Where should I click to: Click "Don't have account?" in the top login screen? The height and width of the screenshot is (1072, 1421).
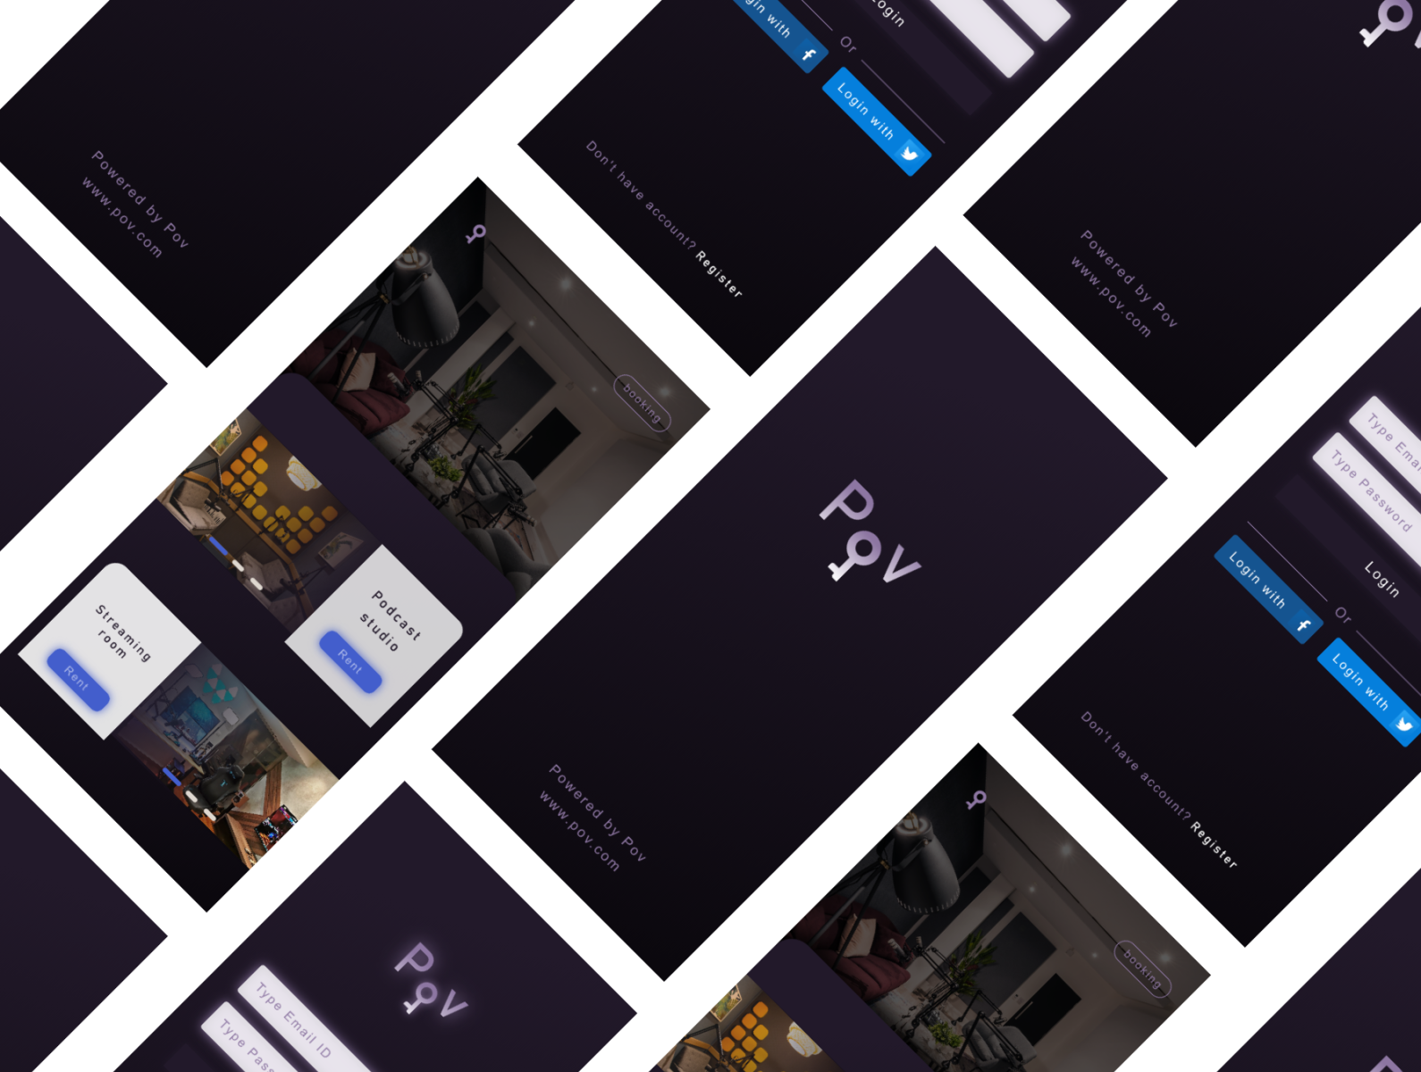click(x=640, y=193)
